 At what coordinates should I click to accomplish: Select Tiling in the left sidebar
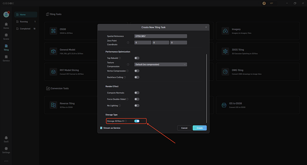6,48
